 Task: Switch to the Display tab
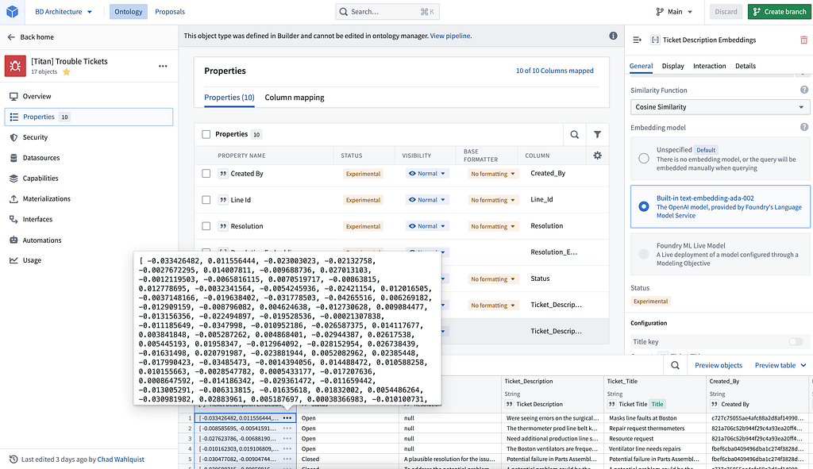(x=673, y=66)
